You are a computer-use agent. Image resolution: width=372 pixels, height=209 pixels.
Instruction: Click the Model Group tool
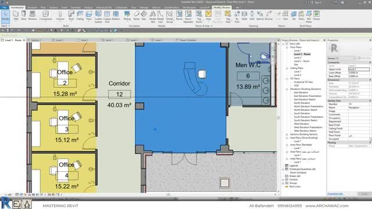tap(169, 17)
